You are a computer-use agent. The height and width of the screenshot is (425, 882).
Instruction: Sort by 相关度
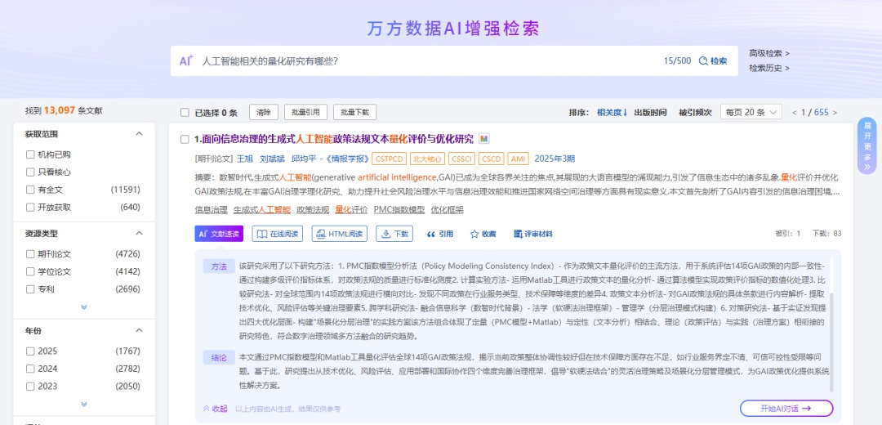click(612, 113)
